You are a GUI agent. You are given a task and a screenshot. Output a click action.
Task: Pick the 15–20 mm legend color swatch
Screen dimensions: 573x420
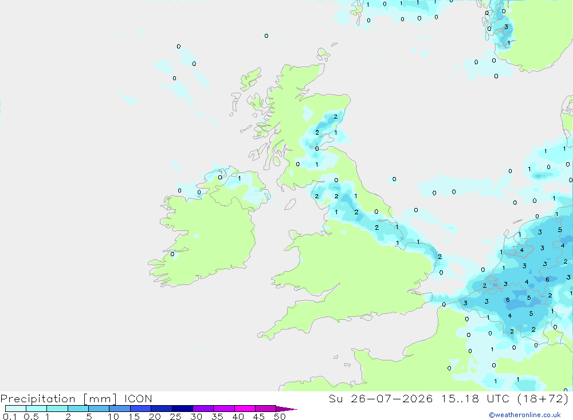141,409
